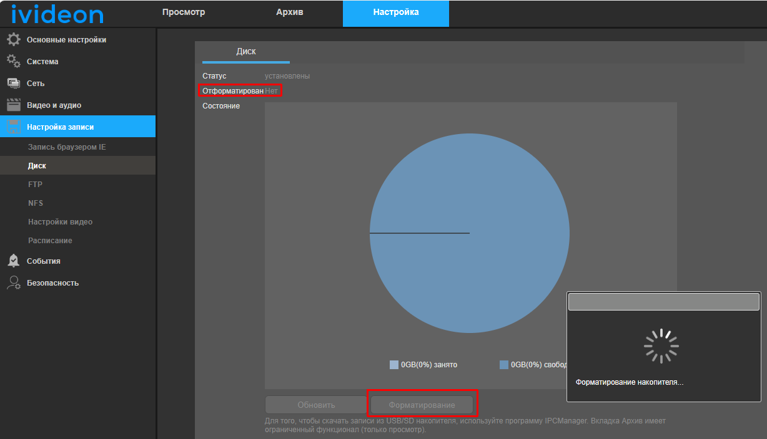Click the Отформатирован label
Viewport: 767px width, 439px height.
click(233, 91)
